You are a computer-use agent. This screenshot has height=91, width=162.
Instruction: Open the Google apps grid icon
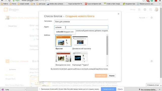point(139,10)
